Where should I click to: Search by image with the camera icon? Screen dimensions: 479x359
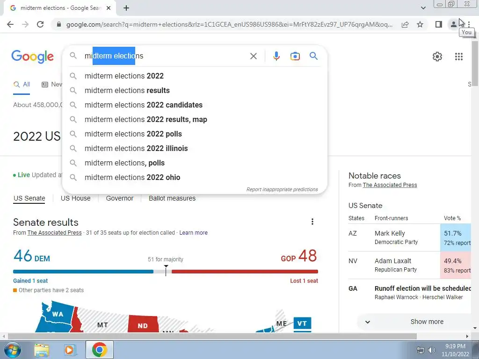coord(295,56)
